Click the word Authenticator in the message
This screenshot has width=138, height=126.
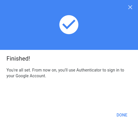(89, 70)
